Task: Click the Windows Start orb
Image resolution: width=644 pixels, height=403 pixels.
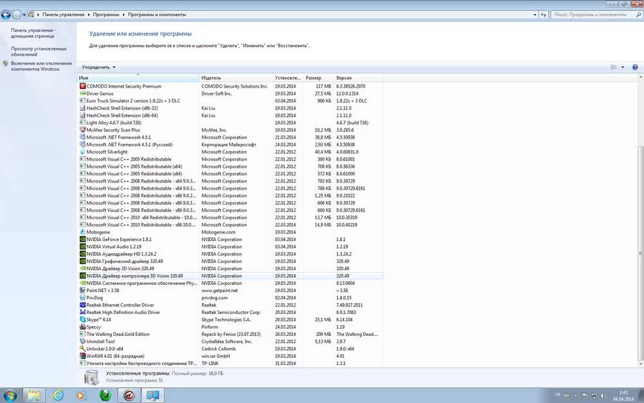Action: coord(10,395)
